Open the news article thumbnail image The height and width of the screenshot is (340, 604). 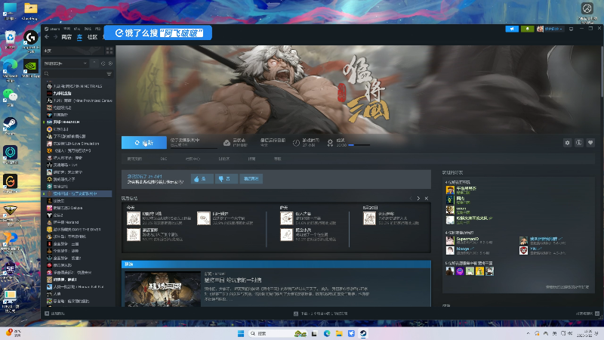pos(162,289)
